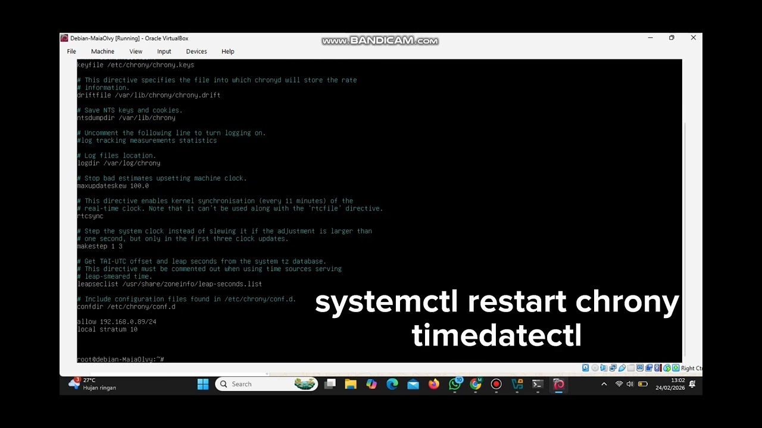Click the VM window vertical scrollbar
The height and width of the screenshot is (428, 762).
[685, 239]
